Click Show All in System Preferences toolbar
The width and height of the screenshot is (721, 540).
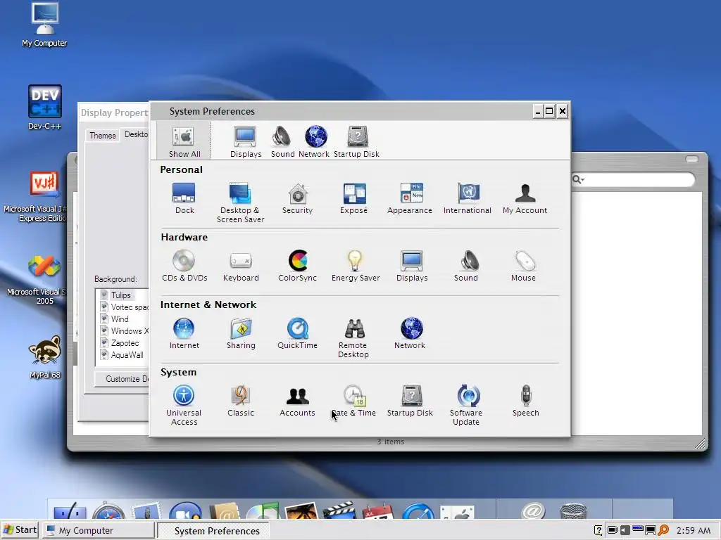pyautogui.click(x=184, y=141)
